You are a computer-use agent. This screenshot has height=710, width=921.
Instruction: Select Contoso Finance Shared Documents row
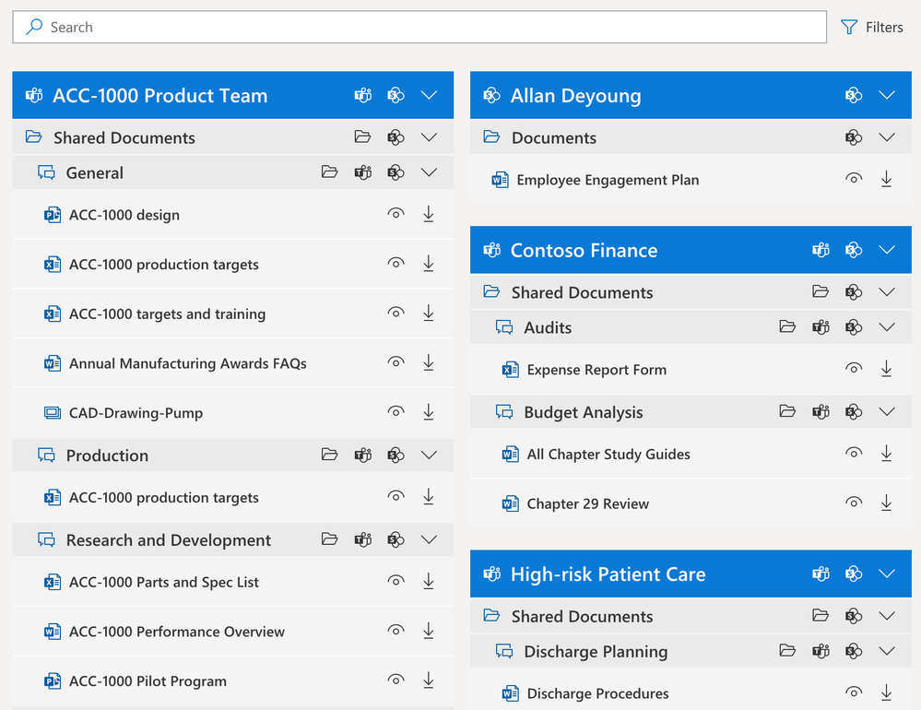pyautogui.click(x=691, y=292)
